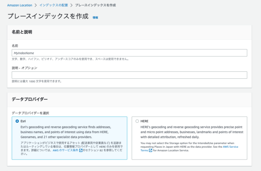The image size is (261, 171).
Task: Select the Esri data provider radio button
Action: pos(17,121)
